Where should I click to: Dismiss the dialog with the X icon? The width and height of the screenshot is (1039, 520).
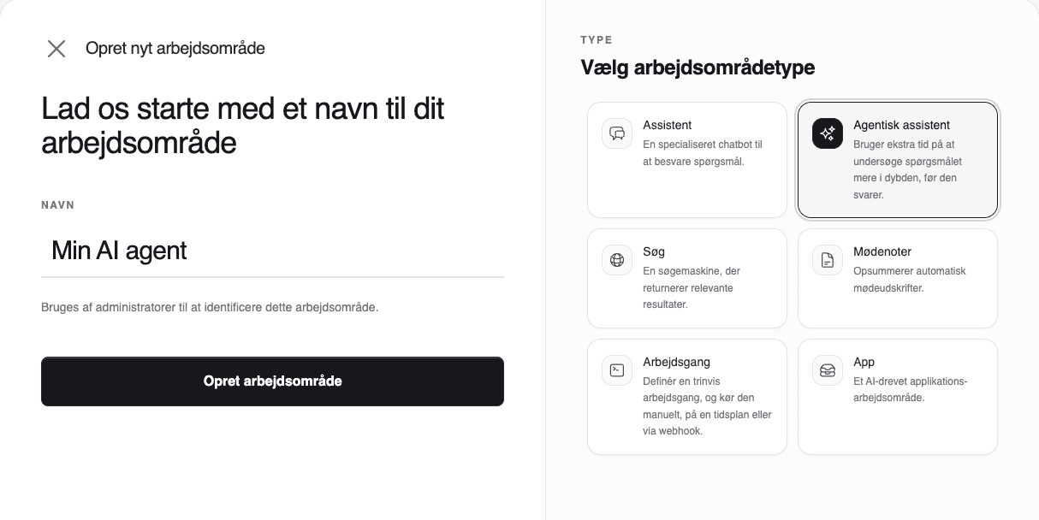pyautogui.click(x=56, y=49)
